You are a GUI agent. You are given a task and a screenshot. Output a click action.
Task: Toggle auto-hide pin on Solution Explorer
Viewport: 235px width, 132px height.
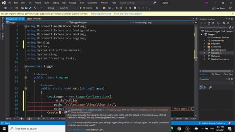coord(229,19)
